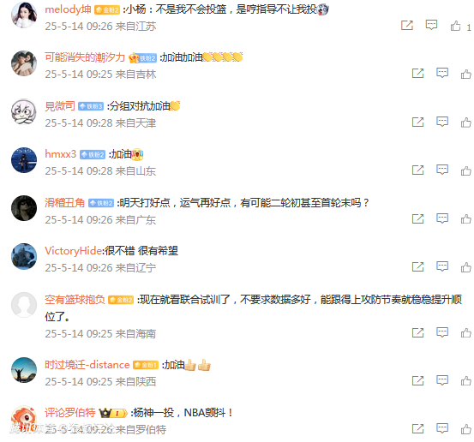Open 空有篮球抱负's default avatar

(24, 305)
